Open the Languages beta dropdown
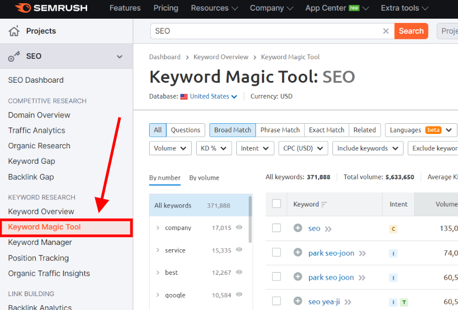This screenshot has height=310, width=458. (x=421, y=130)
